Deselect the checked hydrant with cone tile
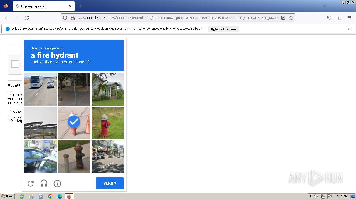 pos(74,123)
